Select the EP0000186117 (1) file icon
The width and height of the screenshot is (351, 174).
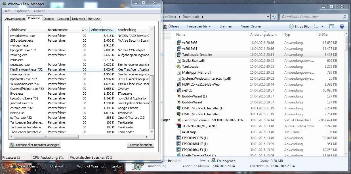(x=179, y=144)
